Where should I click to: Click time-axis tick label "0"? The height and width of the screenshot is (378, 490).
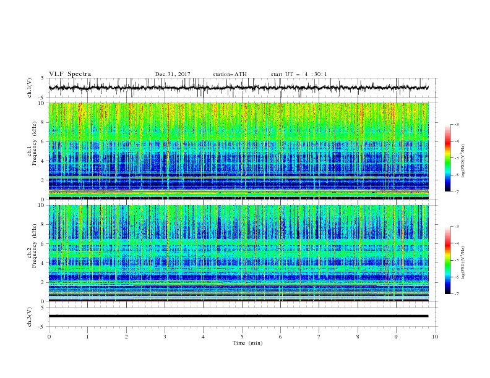(49, 337)
